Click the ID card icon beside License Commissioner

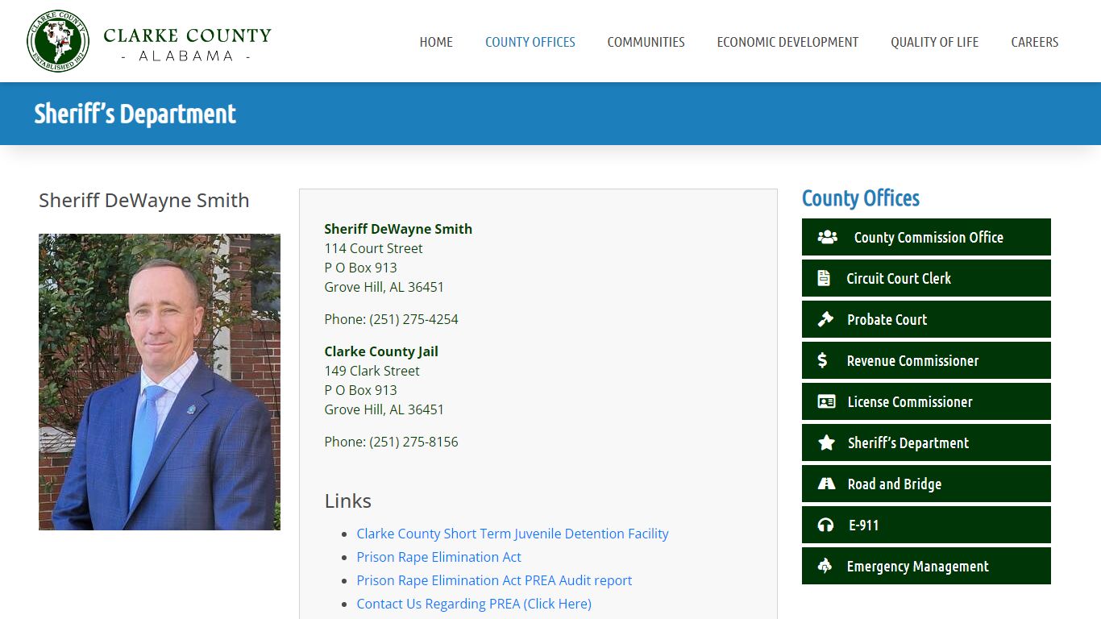click(826, 401)
